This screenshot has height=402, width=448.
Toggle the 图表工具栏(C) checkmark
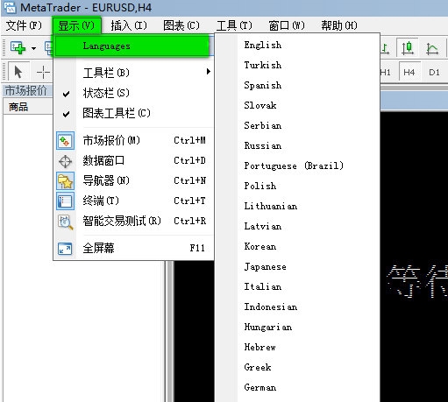tap(67, 114)
